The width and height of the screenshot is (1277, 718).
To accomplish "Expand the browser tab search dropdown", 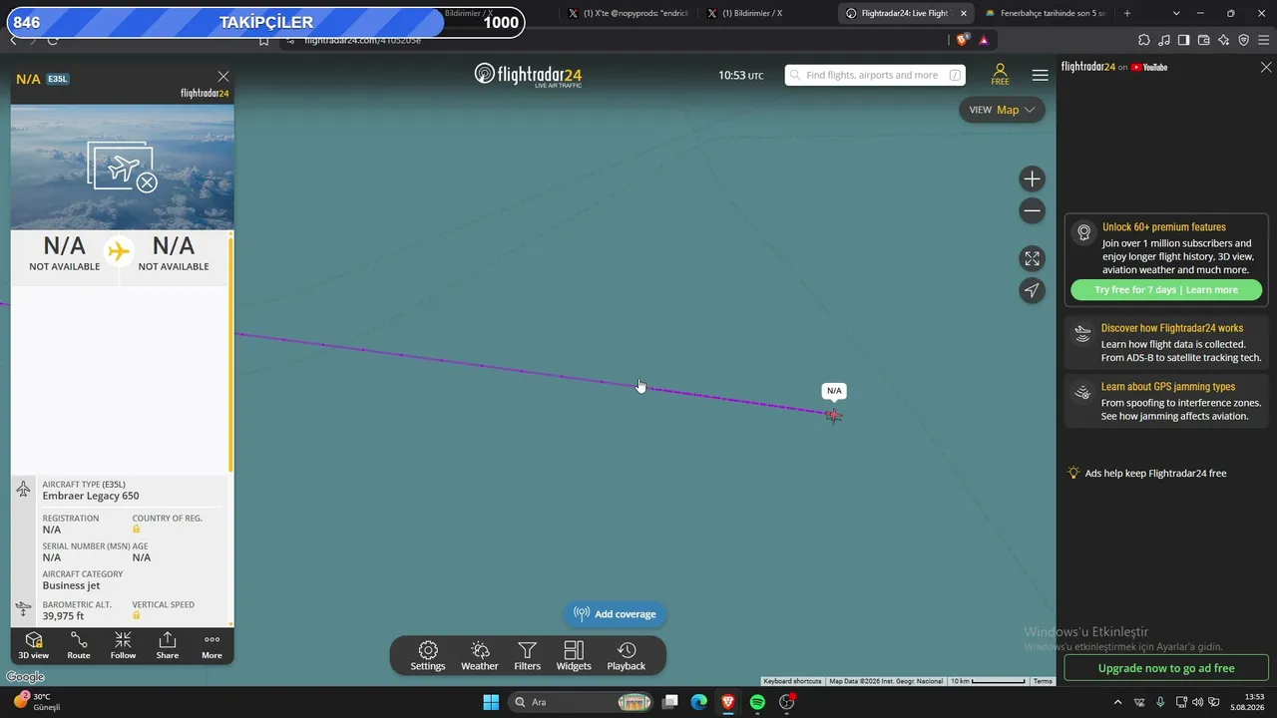I will pyautogui.click(x=1176, y=13).
